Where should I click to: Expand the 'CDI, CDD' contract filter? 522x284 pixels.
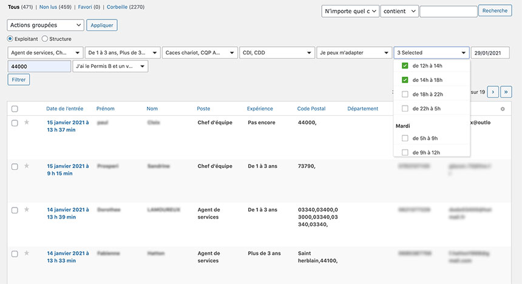click(x=277, y=53)
